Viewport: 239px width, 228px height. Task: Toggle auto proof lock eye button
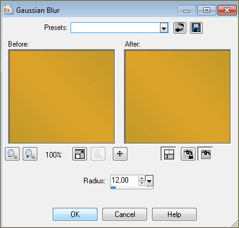pos(188,154)
